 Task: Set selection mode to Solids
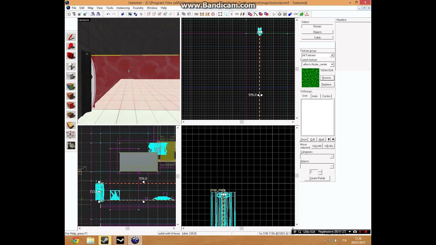pos(317,37)
